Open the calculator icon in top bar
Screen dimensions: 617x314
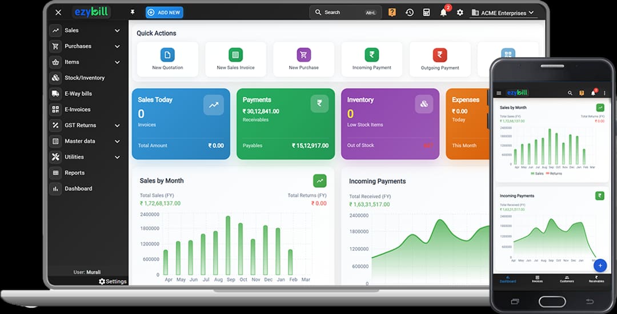click(x=426, y=13)
